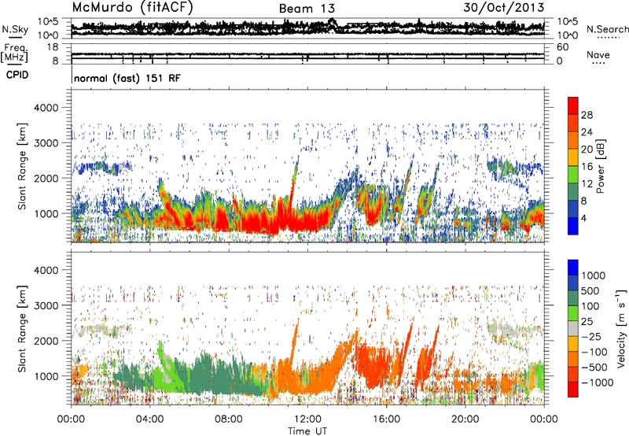Click the -25 tick on velocity colorbar
The height and width of the screenshot is (436, 629).
pos(592,336)
